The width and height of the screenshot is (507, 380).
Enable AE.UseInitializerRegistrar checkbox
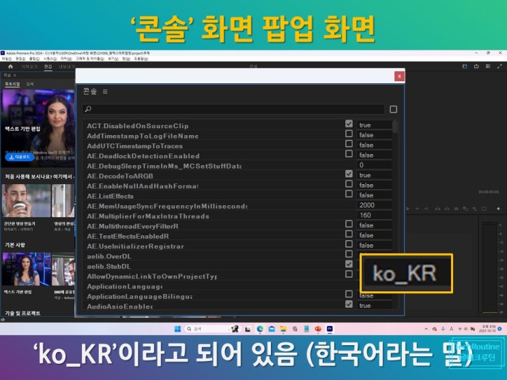click(x=349, y=244)
